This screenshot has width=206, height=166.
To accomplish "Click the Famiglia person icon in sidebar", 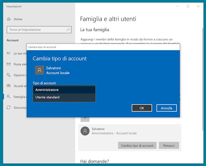I will click(x=8, y=97).
